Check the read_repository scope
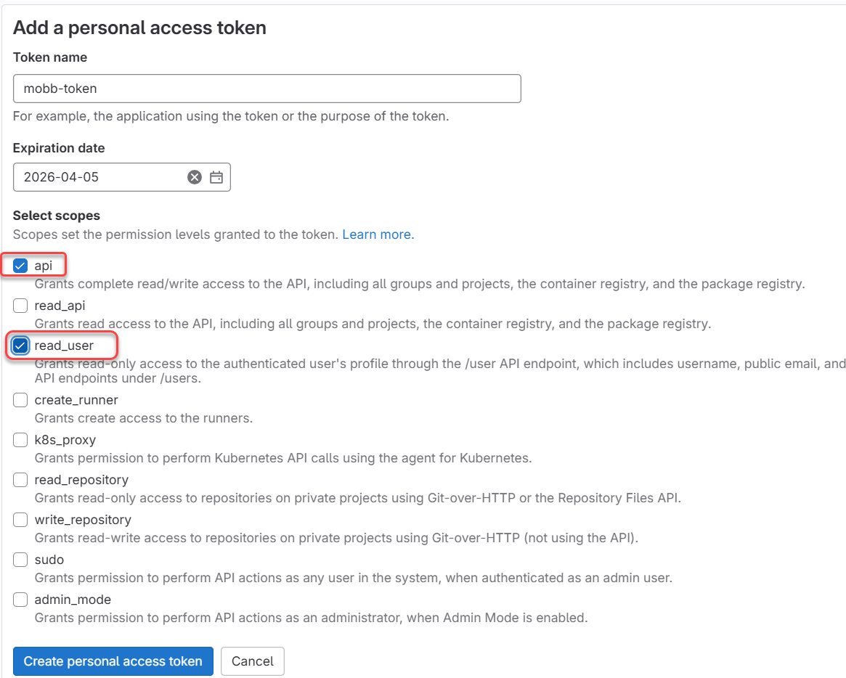 (x=20, y=479)
